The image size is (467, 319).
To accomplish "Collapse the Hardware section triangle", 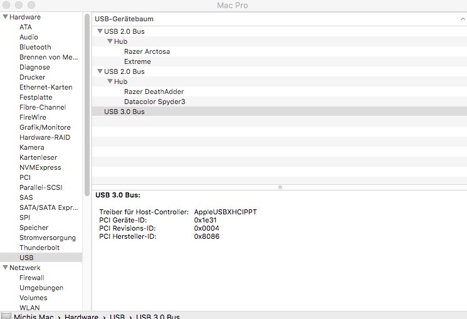I will tap(5, 17).
